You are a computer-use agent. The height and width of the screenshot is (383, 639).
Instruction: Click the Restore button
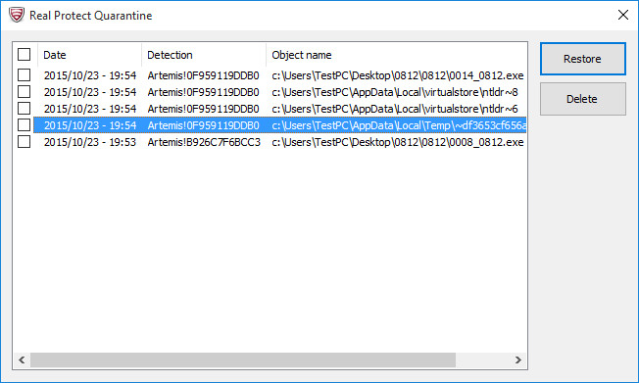click(x=583, y=59)
